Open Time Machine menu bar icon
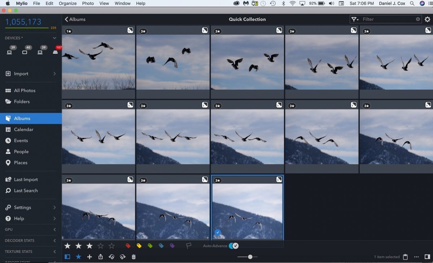This screenshot has height=263, width=433. (x=273, y=3)
